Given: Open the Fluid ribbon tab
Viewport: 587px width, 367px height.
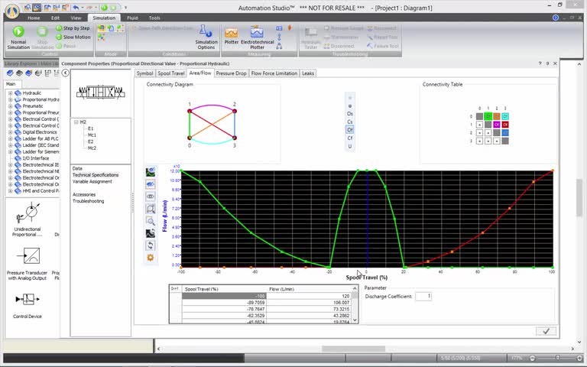Looking at the screenshot, I should 133,18.
